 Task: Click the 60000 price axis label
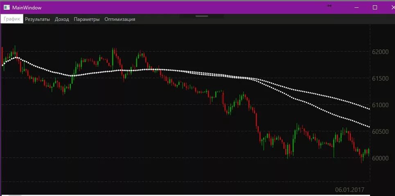(380, 158)
